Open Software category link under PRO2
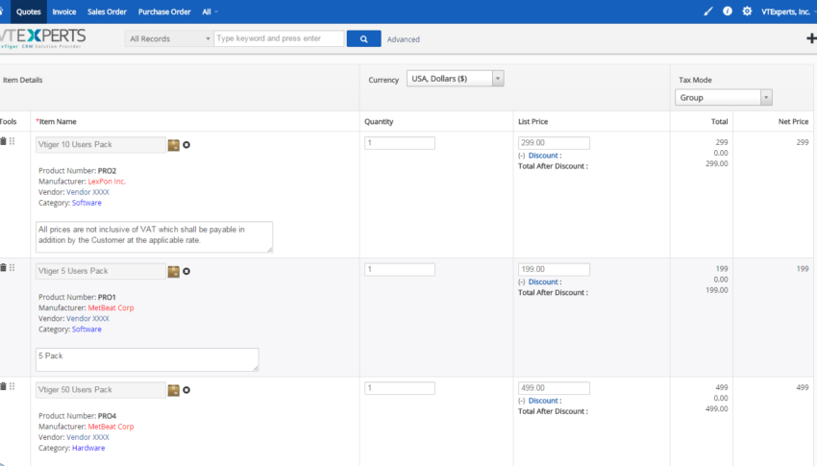 click(87, 203)
